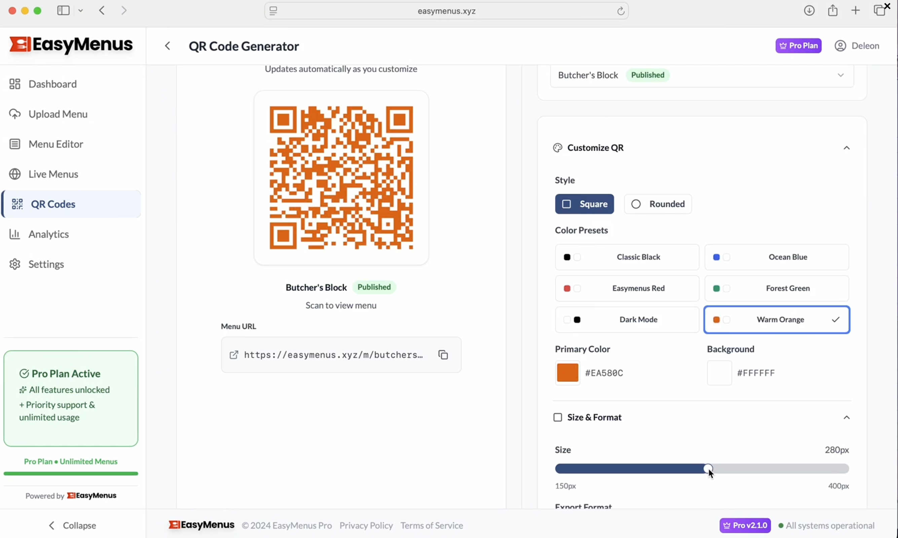Open menu URL via external link icon
The image size is (898, 538).
click(234, 354)
